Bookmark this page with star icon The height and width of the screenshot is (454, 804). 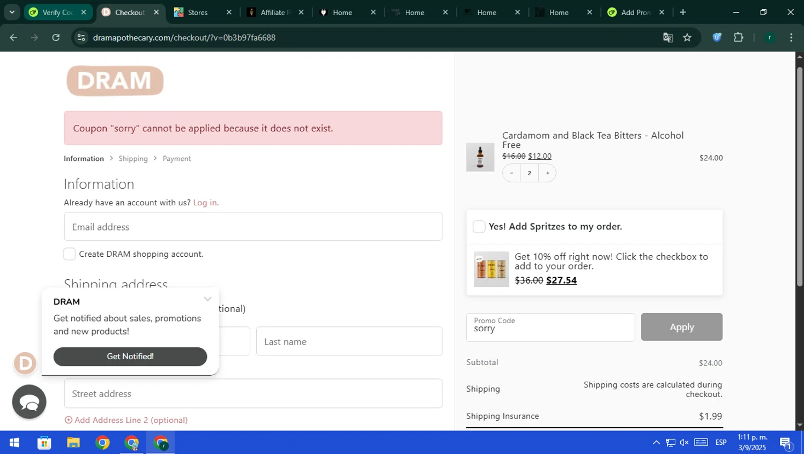[x=687, y=38]
